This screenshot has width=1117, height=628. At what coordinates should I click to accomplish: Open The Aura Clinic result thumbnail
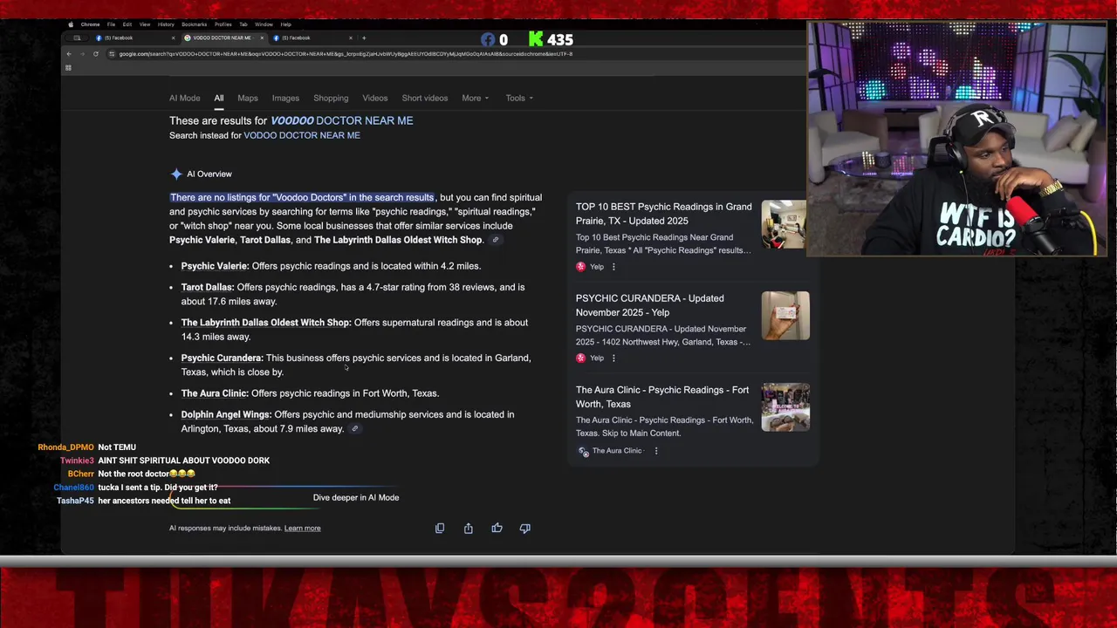click(785, 407)
